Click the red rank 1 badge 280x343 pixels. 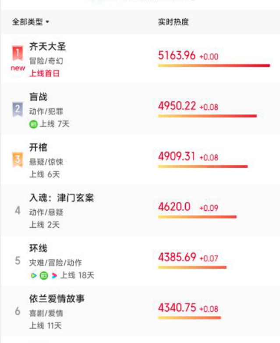17,53
